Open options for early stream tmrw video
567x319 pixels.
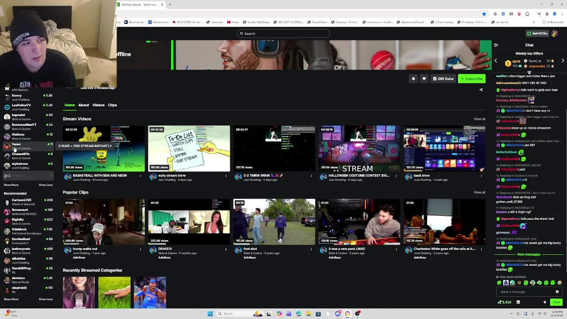(x=226, y=176)
